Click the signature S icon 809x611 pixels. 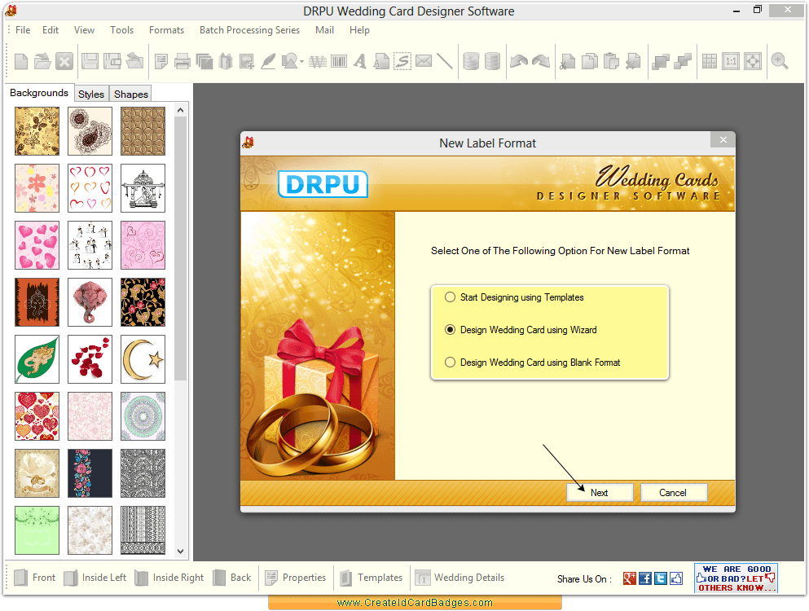tap(402, 61)
